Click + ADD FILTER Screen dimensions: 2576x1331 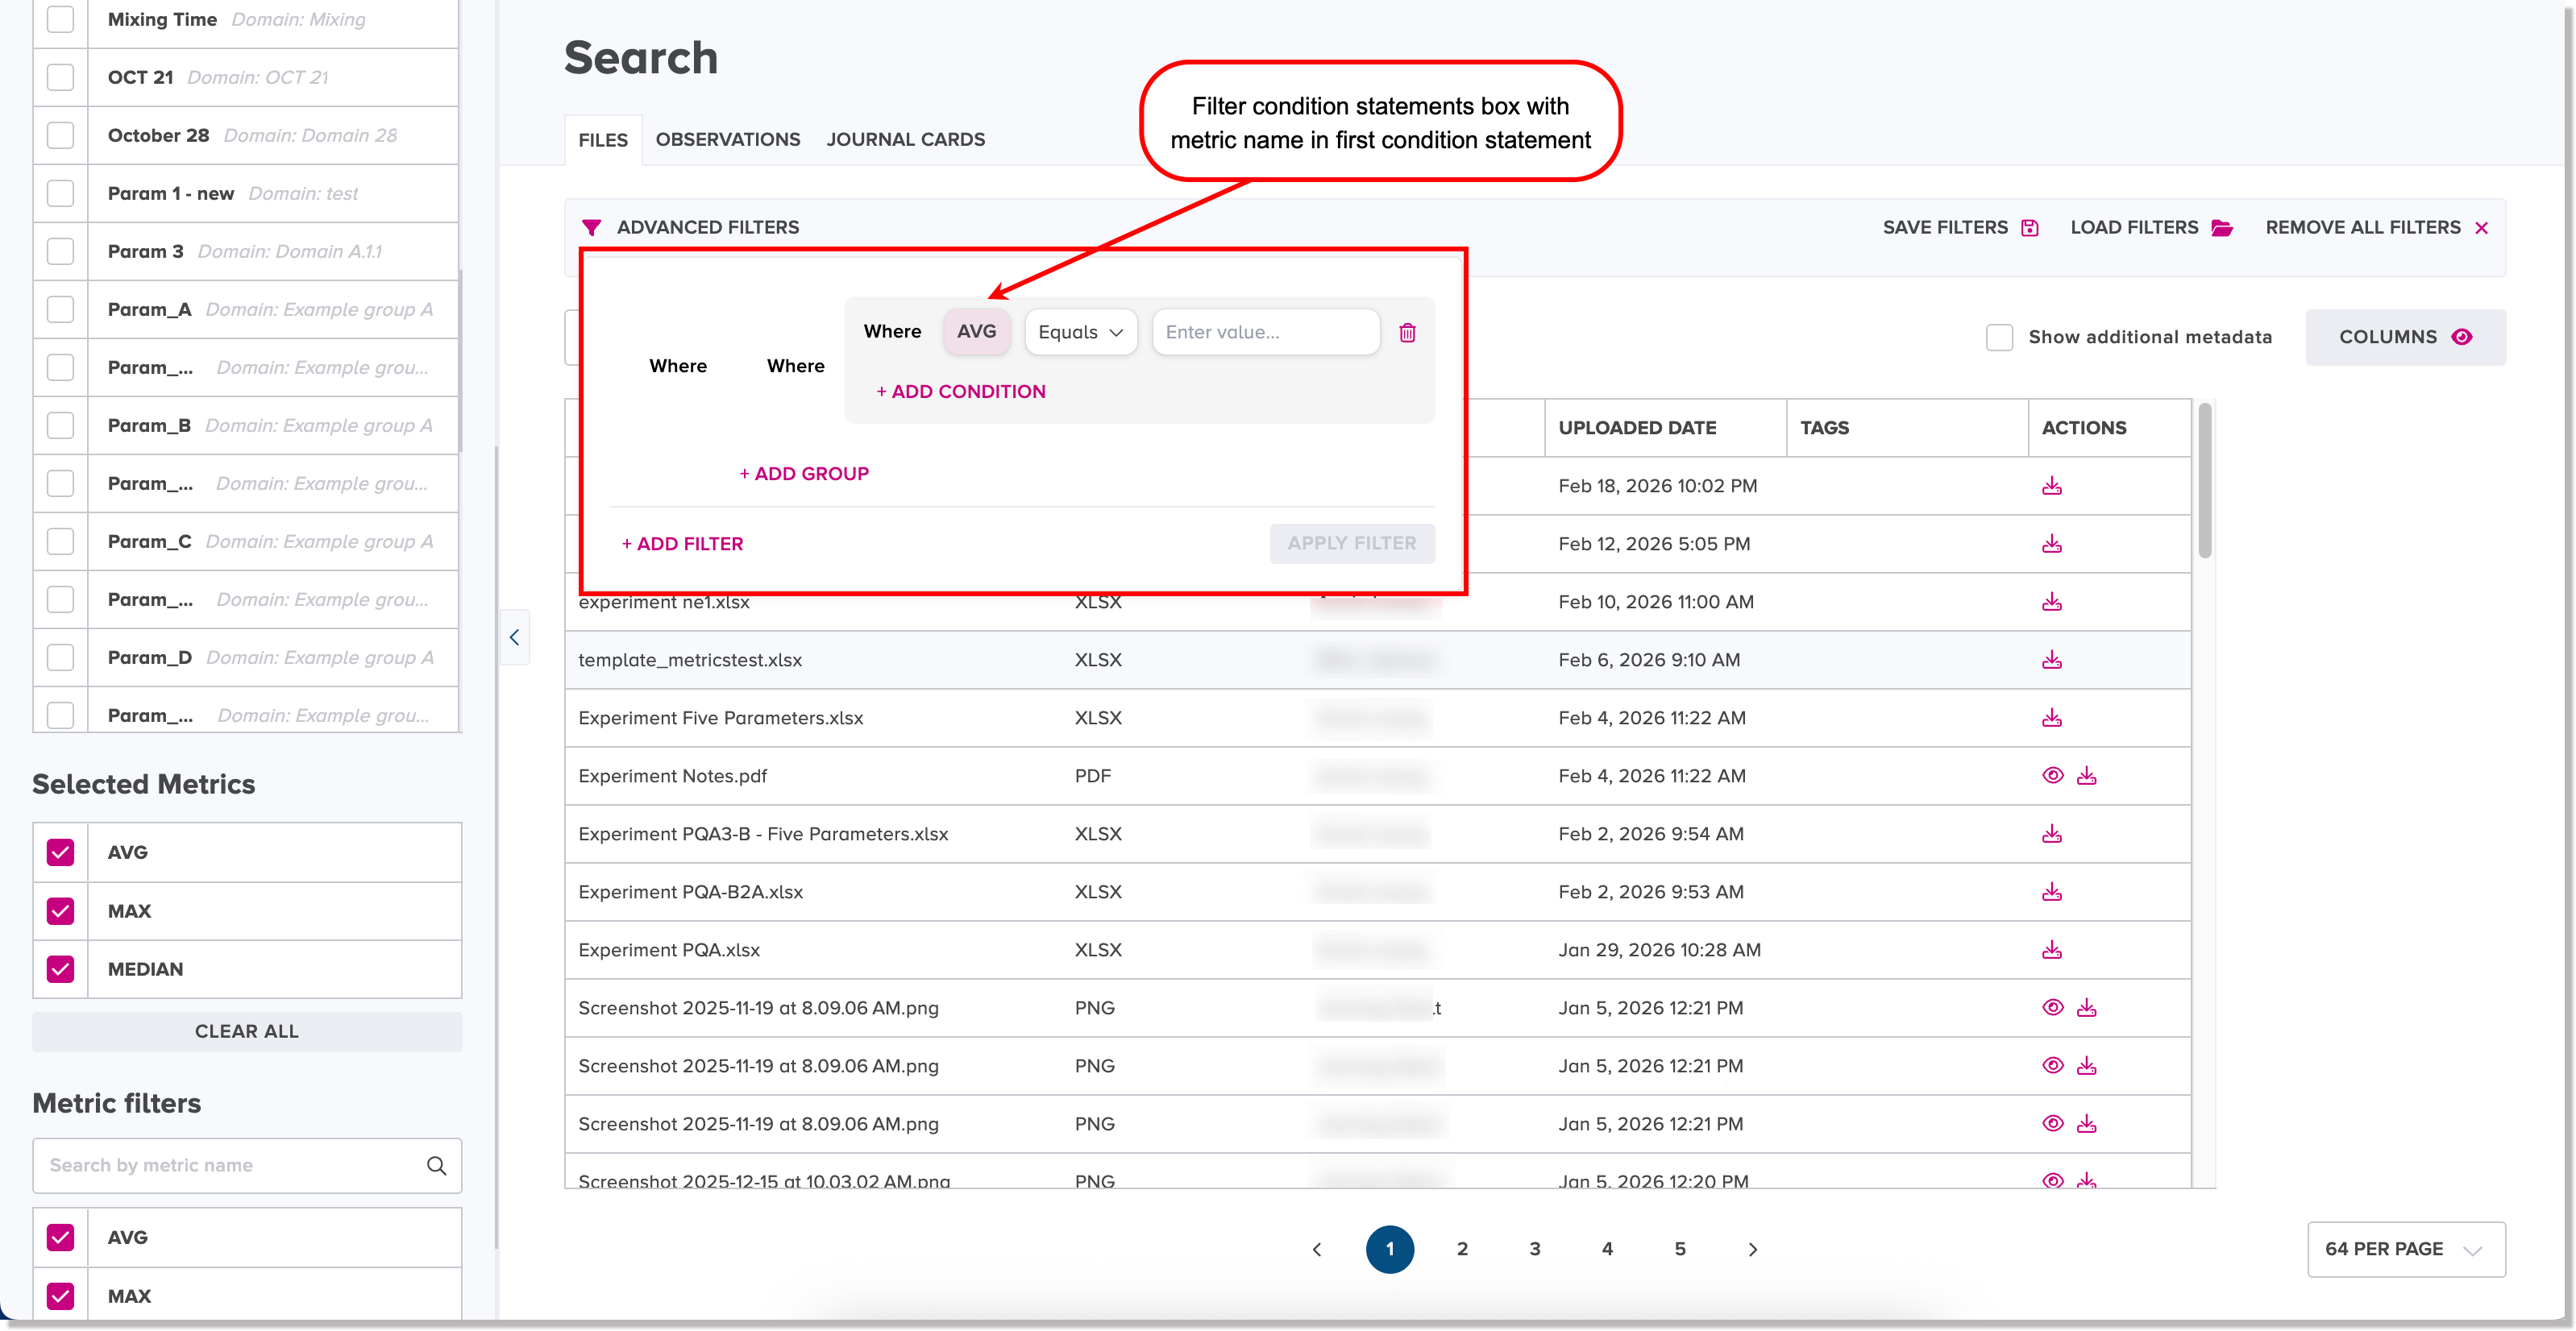pos(683,544)
